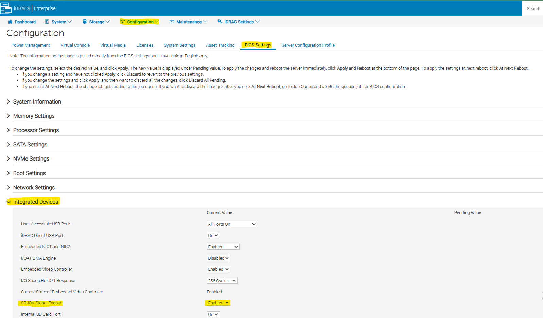Open the Embedded Video Controller dropdown

pyautogui.click(x=218, y=269)
